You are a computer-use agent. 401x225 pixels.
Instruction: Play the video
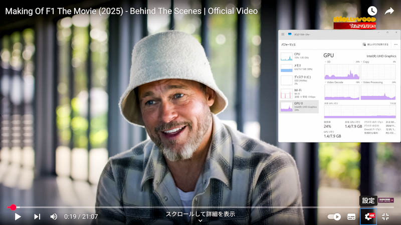click(x=18, y=217)
